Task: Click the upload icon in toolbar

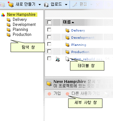Action: point(46,5)
